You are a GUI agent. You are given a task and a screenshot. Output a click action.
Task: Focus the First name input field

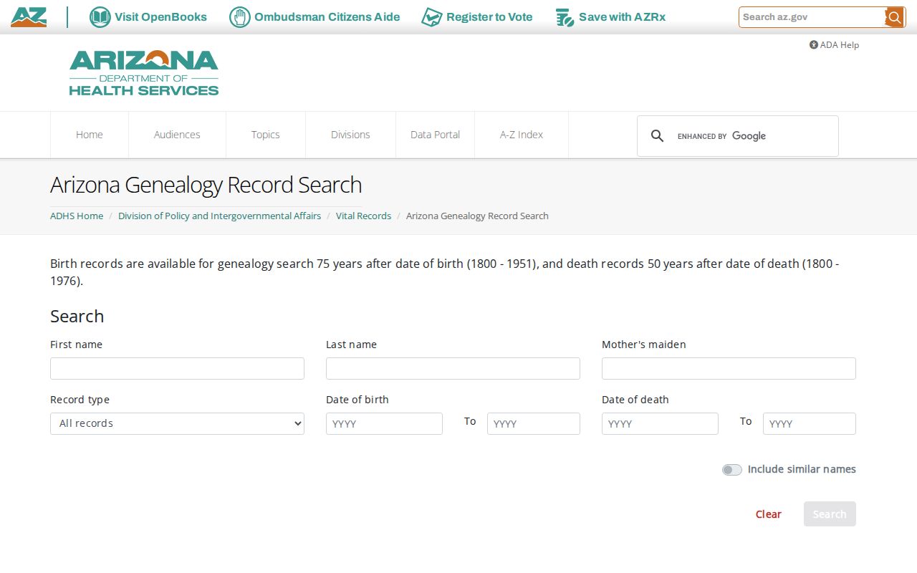coord(177,368)
